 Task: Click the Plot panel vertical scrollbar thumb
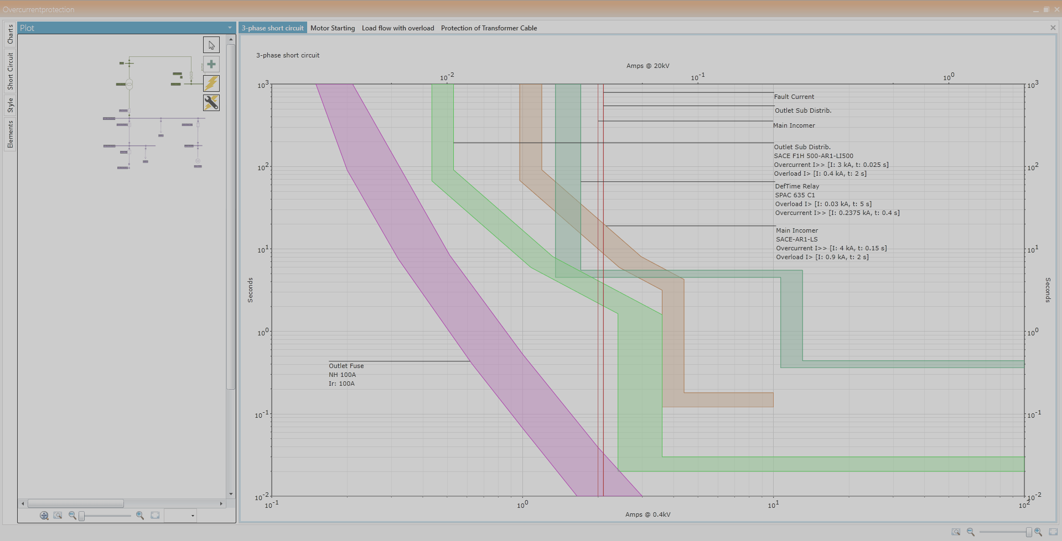click(231, 217)
